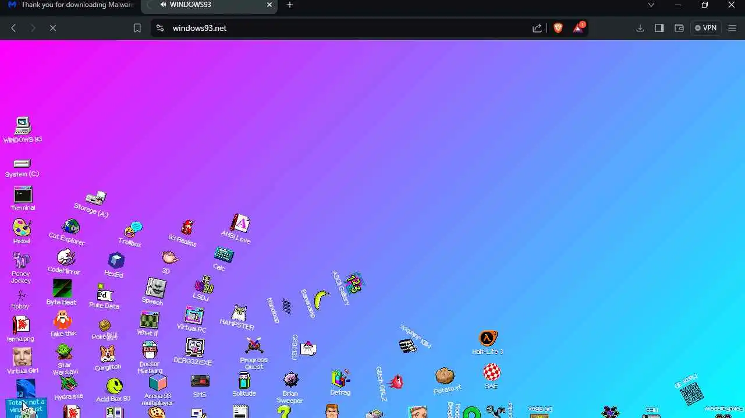Open the CodeMirror editor icon
Screen dimensions: 745x418
(66, 257)
